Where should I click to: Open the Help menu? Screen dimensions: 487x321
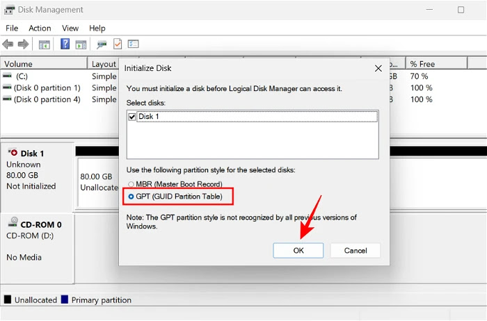(x=97, y=28)
